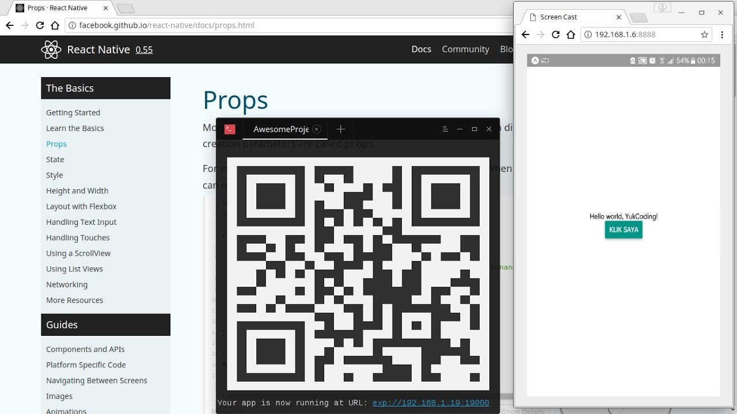Viewport: 737px width, 414px height.
Task: Click the React Native atom logo
Action: point(51,49)
